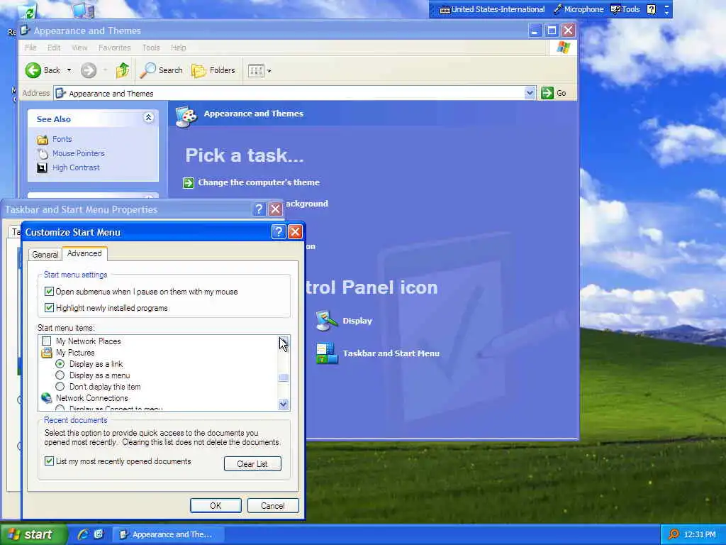Uncheck Open submenus when I pause with mouse

[49, 292]
